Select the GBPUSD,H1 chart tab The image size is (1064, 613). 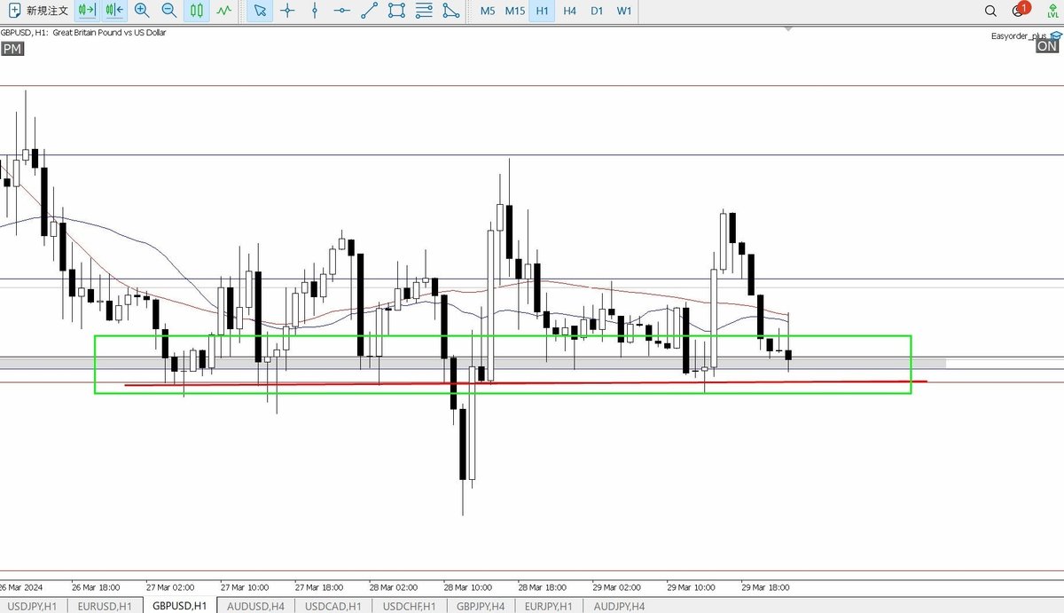180,606
